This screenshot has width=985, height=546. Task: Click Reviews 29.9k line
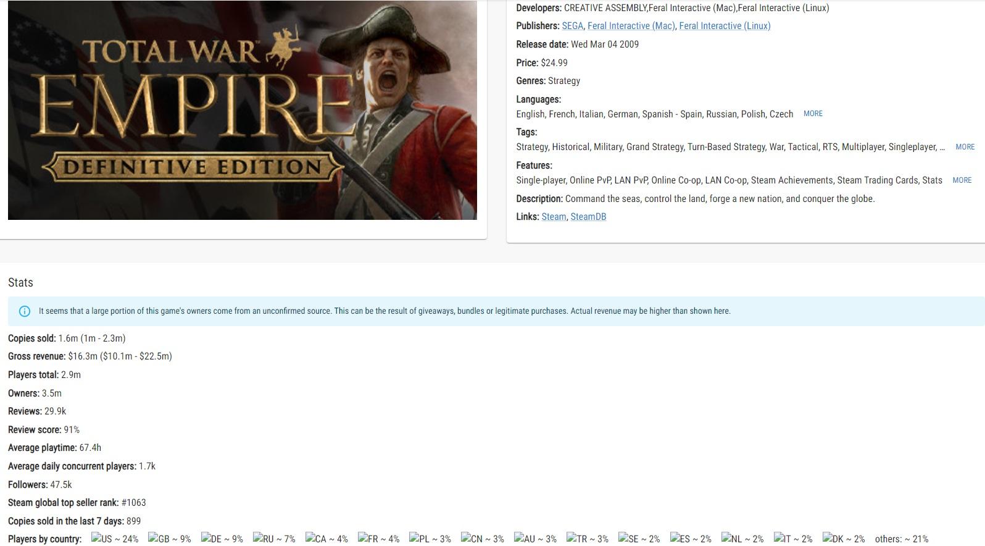point(37,411)
